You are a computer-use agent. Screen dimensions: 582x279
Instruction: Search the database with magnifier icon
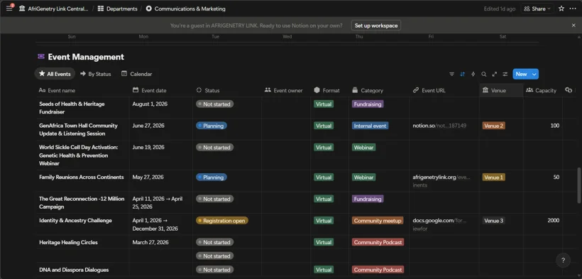coord(483,74)
